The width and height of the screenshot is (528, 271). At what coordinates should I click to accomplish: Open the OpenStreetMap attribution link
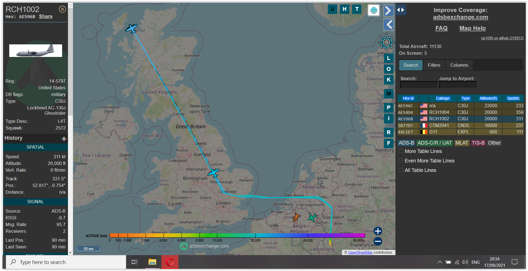pos(360,253)
